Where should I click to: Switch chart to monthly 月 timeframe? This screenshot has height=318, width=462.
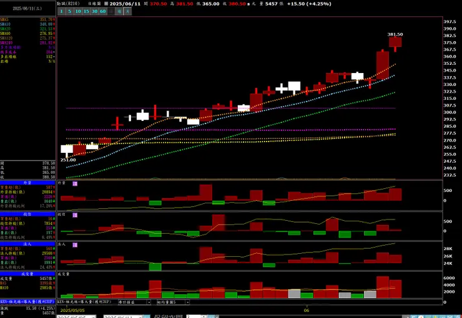127,11
